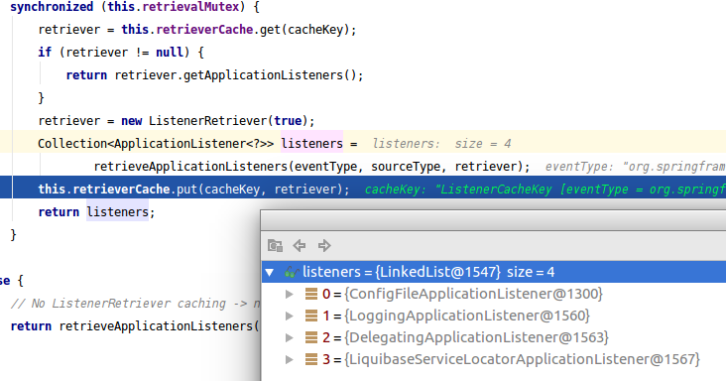Image resolution: width=726 pixels, height=381 pixels.
Task: Click the set-as-root icon in the inspector toolbar
Action: coord(275,245)
